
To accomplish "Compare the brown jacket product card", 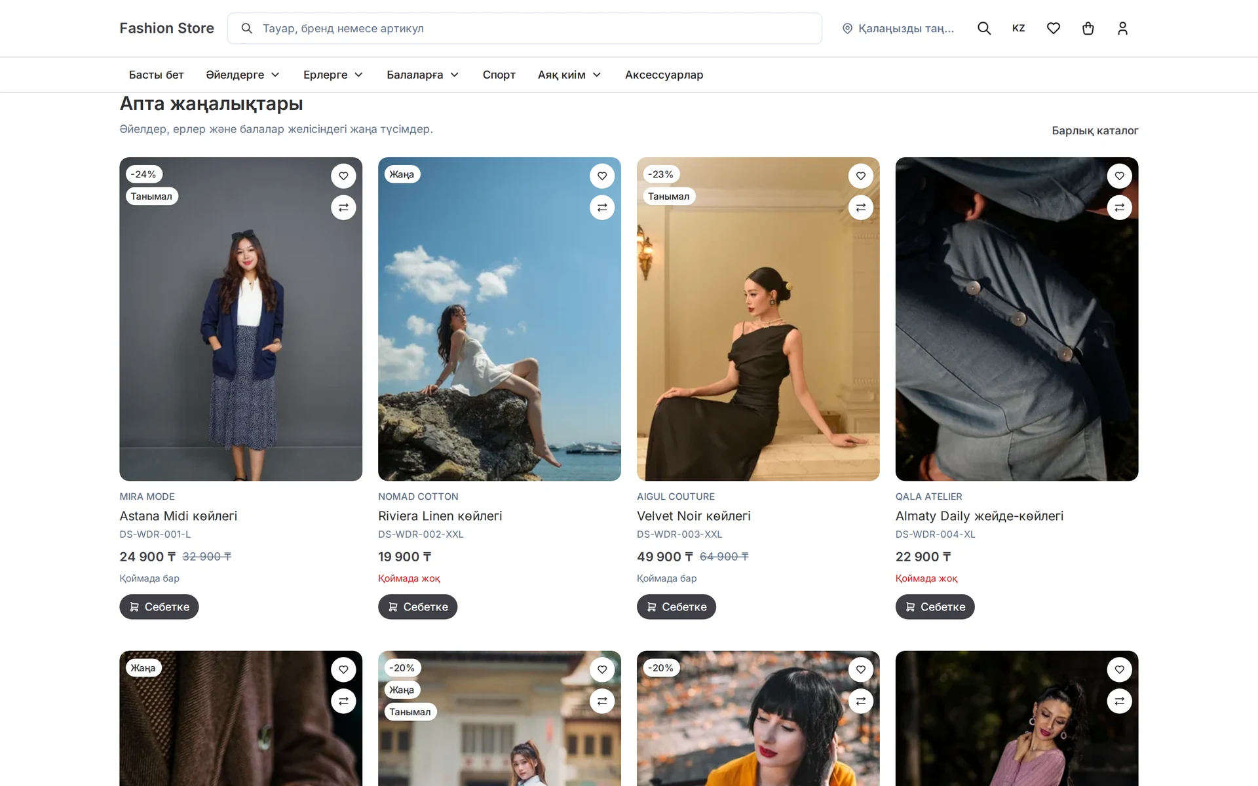I will coord(343,702).
